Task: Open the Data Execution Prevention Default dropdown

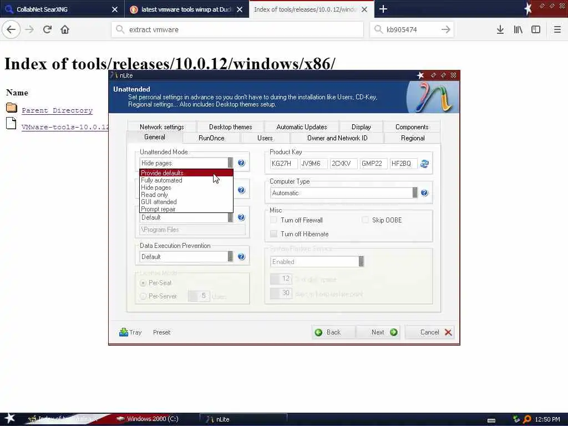Action: tap(186, 256)
